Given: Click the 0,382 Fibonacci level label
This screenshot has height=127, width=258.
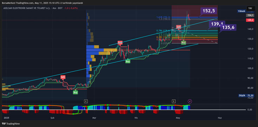Looking at the screenshot, I should tap(163, 37).
